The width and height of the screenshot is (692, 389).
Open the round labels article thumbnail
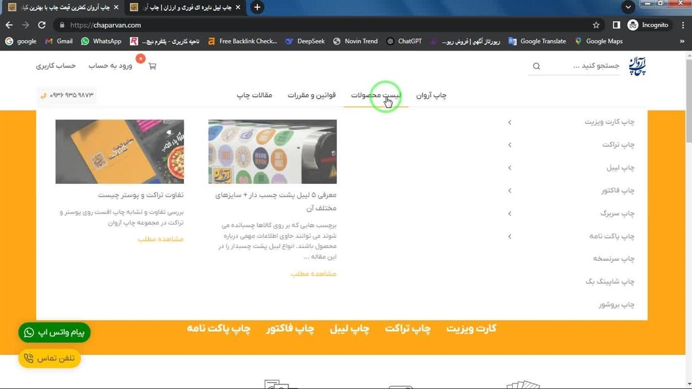point(272,152)
